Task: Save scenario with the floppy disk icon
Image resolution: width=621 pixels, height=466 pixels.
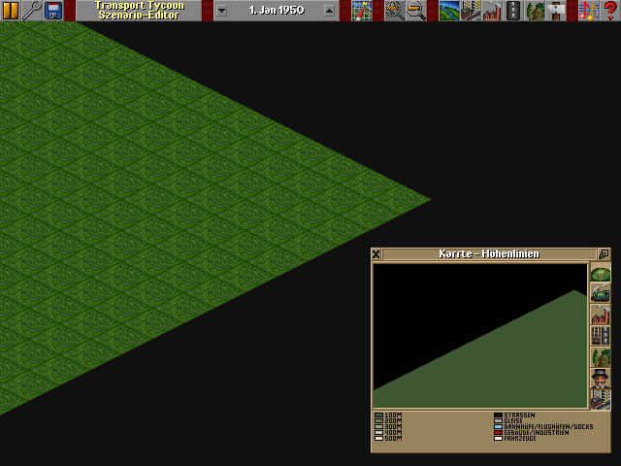Action: 53,11
